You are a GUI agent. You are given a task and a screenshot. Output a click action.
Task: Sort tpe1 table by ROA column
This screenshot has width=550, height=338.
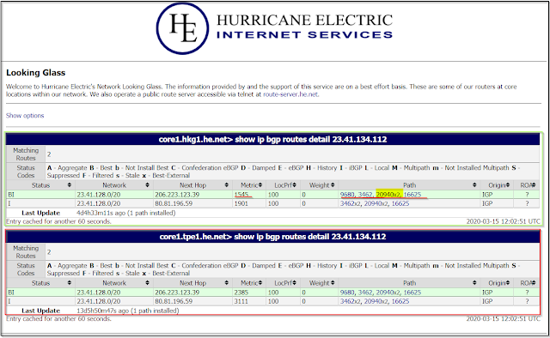pyautogui.click(x=527, y=282)
